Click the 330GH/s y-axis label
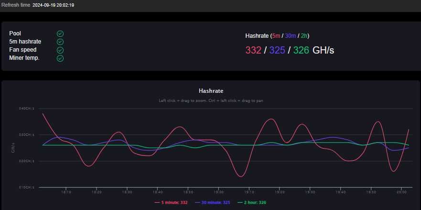The width and height of the screenshot is (421, 210). [26, 135]
